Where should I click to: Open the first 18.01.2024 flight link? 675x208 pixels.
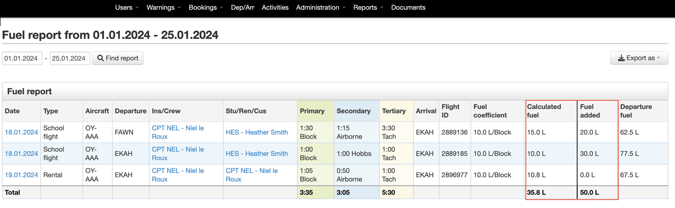point(21,132)
